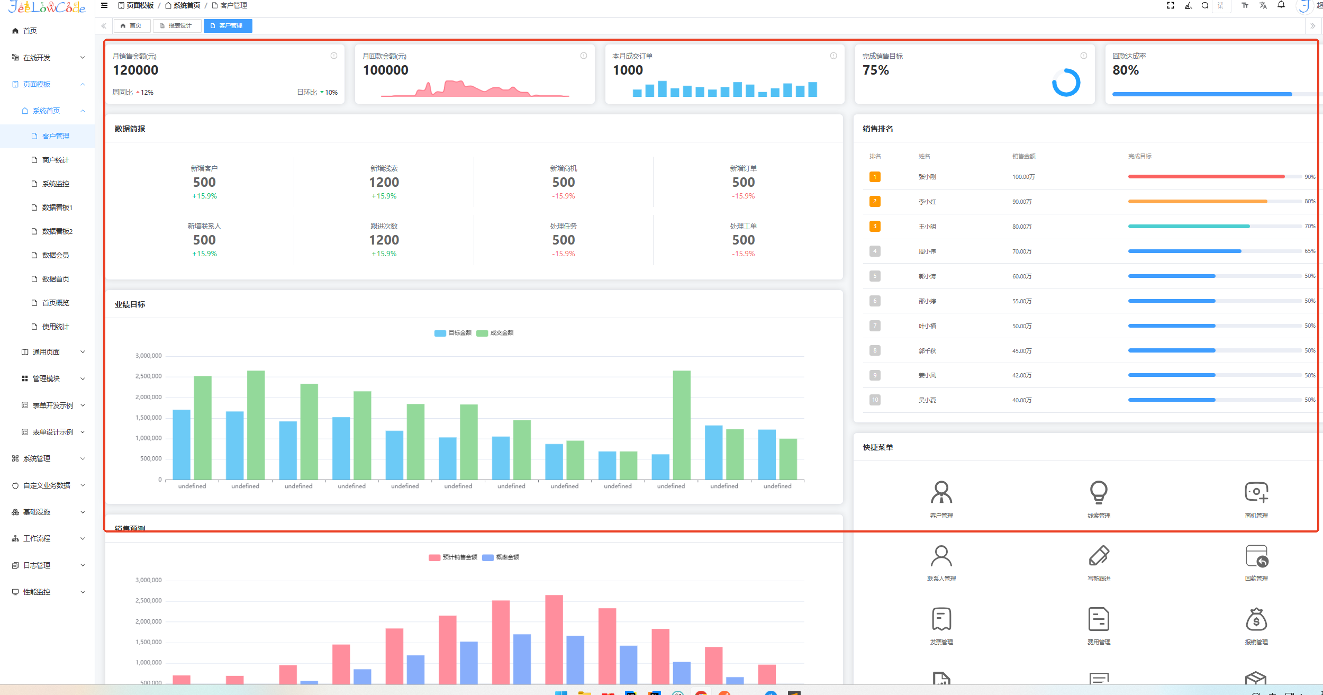Click the 首页 sidebar link
The image size is (1323, 695).
click(x=30, y=31)
